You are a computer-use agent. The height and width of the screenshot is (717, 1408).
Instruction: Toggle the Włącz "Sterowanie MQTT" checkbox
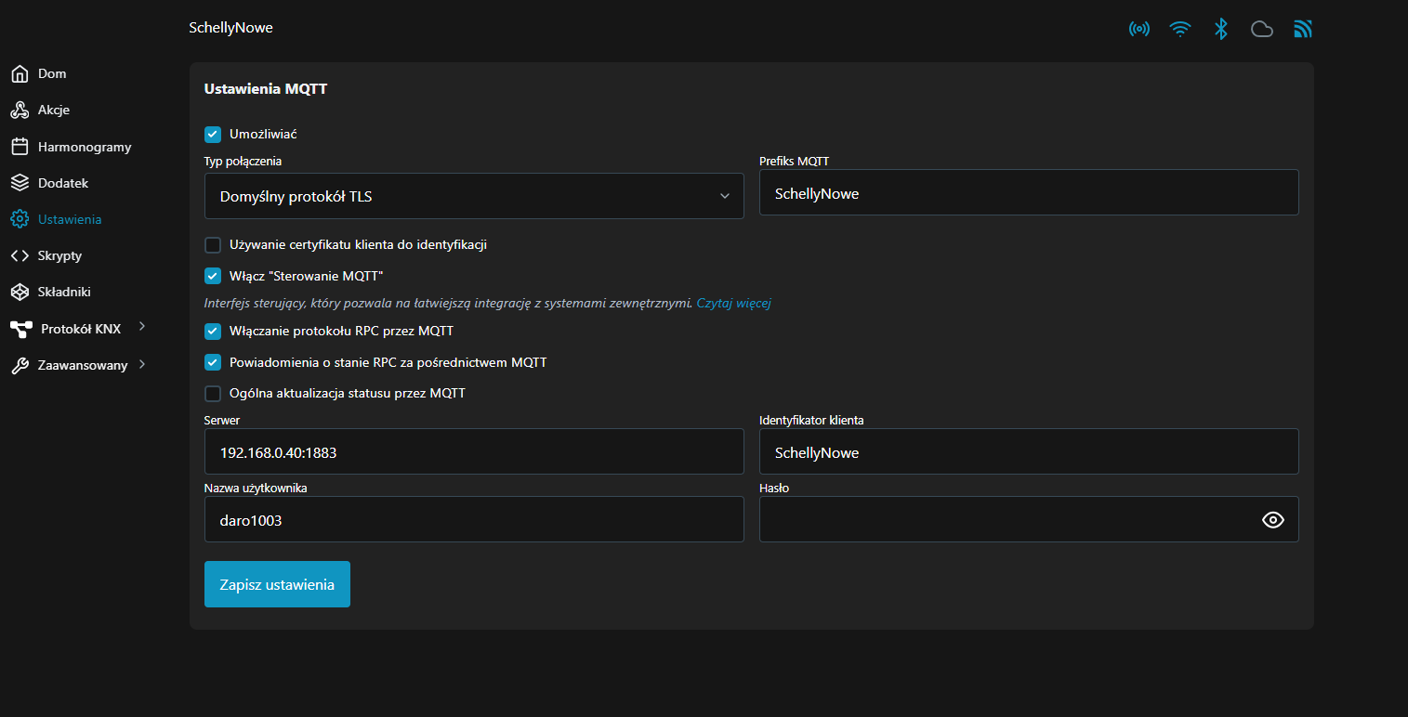click(x=213, y=276)
